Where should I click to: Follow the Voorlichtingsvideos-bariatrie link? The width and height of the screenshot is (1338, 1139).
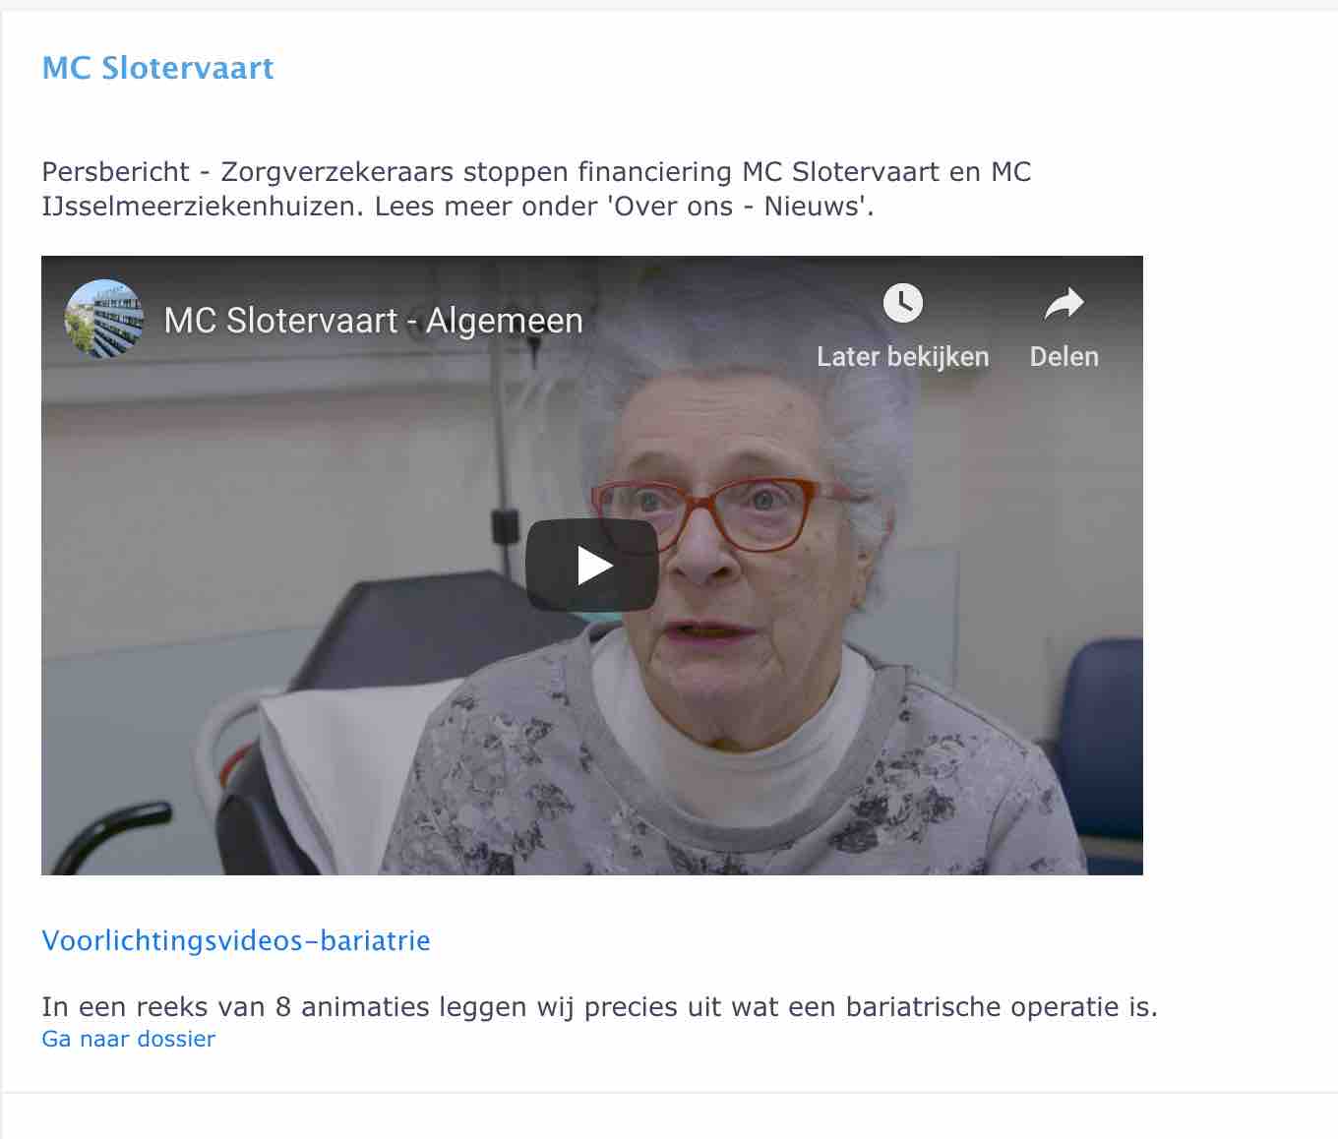[236, 940]
